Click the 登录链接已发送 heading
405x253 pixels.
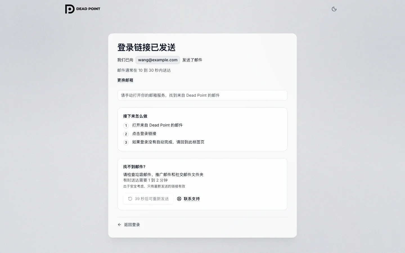(146, 47)
